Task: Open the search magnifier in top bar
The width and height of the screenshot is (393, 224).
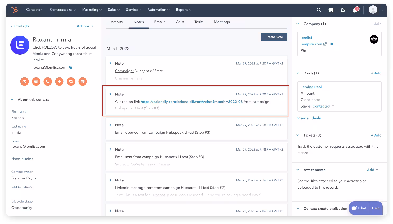Action: (x=319, y=10)
